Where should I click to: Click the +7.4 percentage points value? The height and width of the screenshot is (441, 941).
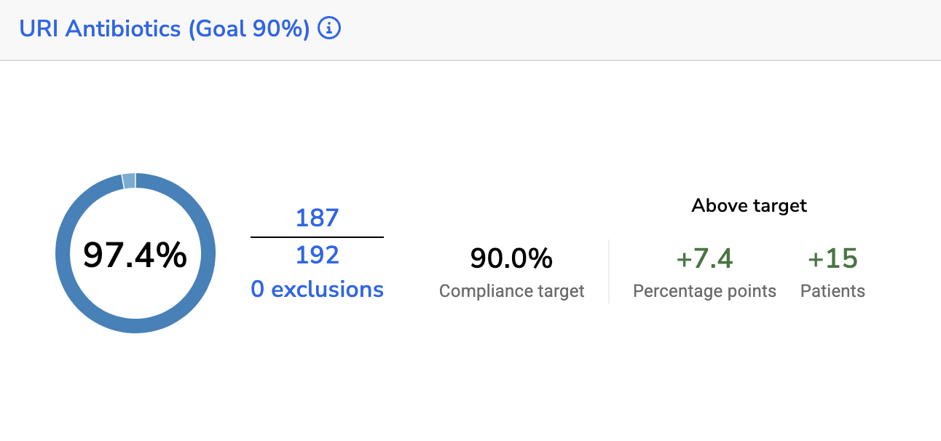pos(704,258)
